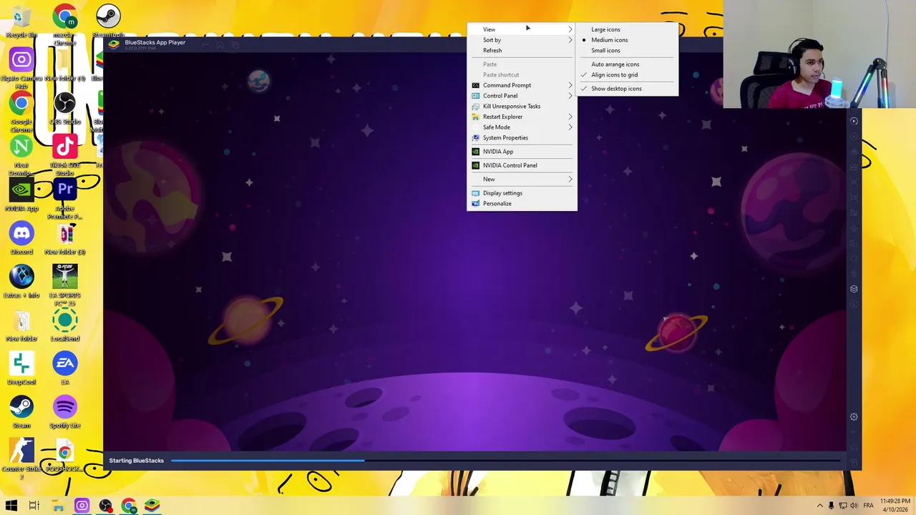Open File Explorer from the taskbar

tap(58, 506)
